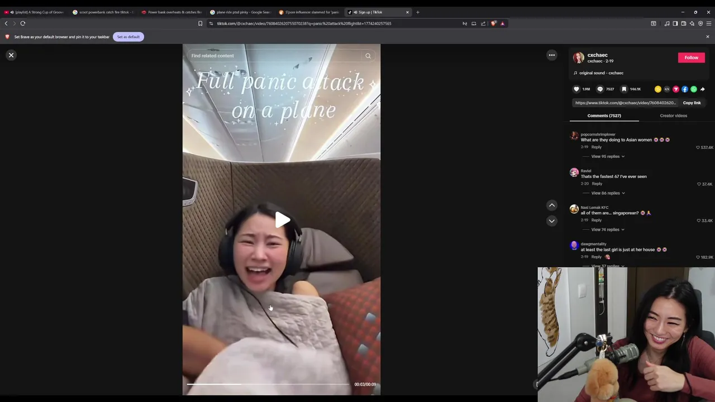
Task: Go to next video with down arrow
Action: [552, 221]
